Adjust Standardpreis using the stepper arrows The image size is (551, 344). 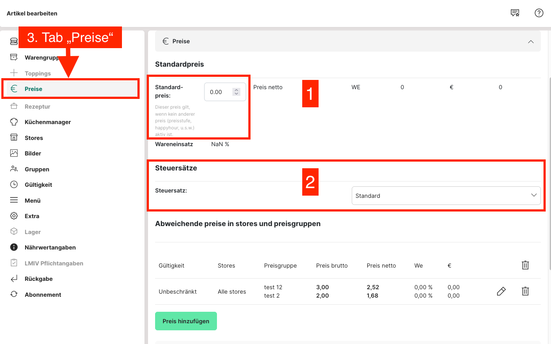tap(236, 92)
